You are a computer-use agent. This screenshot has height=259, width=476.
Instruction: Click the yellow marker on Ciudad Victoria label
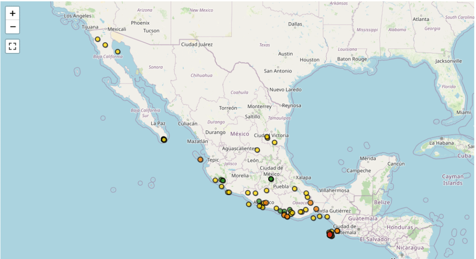click(267, 137)
